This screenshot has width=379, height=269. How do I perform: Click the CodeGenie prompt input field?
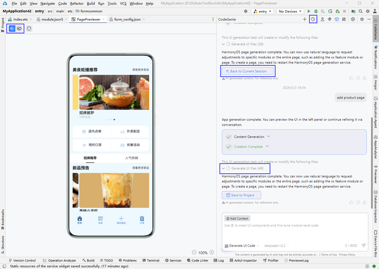294,232
